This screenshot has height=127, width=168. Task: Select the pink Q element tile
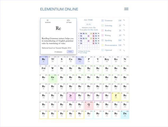89,106
